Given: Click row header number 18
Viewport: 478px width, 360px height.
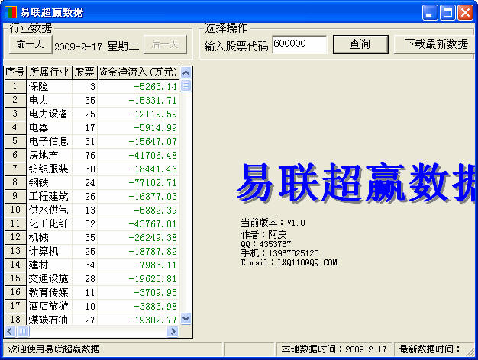Looking at the screenshot, I should click(15, 319).
